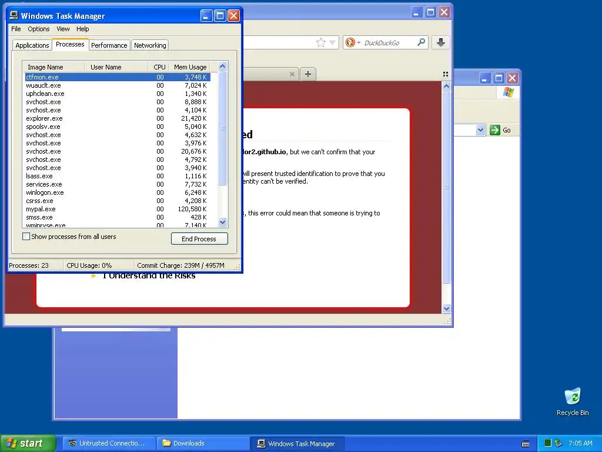Open a new browser tab
602x452 pixels.
click(x=308, y=74)
